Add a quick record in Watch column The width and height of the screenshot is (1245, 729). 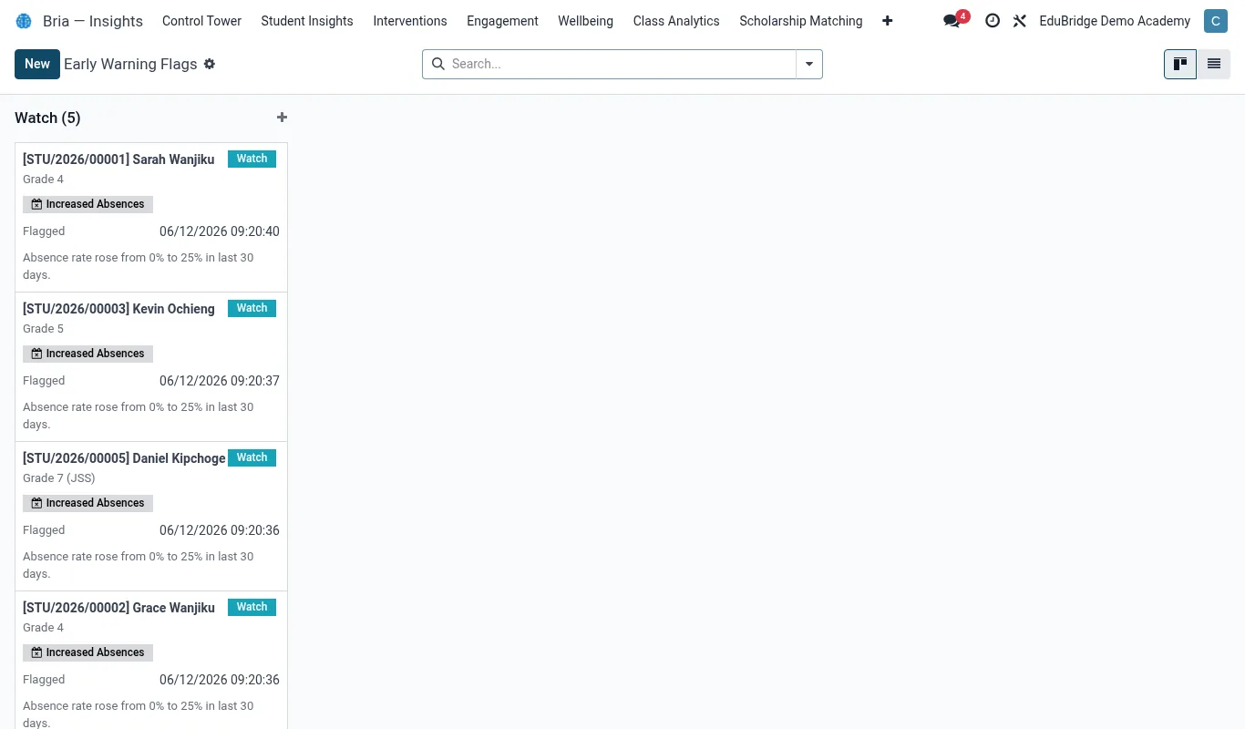[x=282, y=118]
